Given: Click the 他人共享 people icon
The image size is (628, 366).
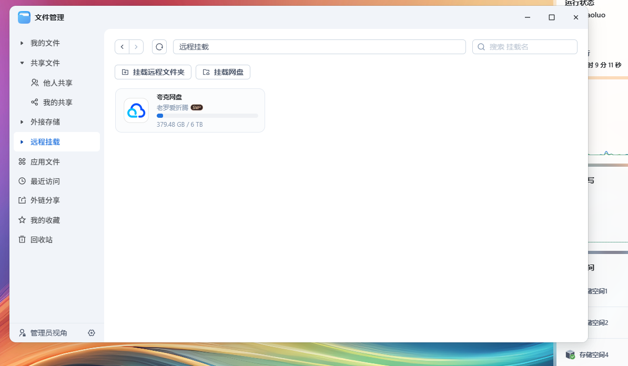Looking at the screenshot, I should (35, 83).
